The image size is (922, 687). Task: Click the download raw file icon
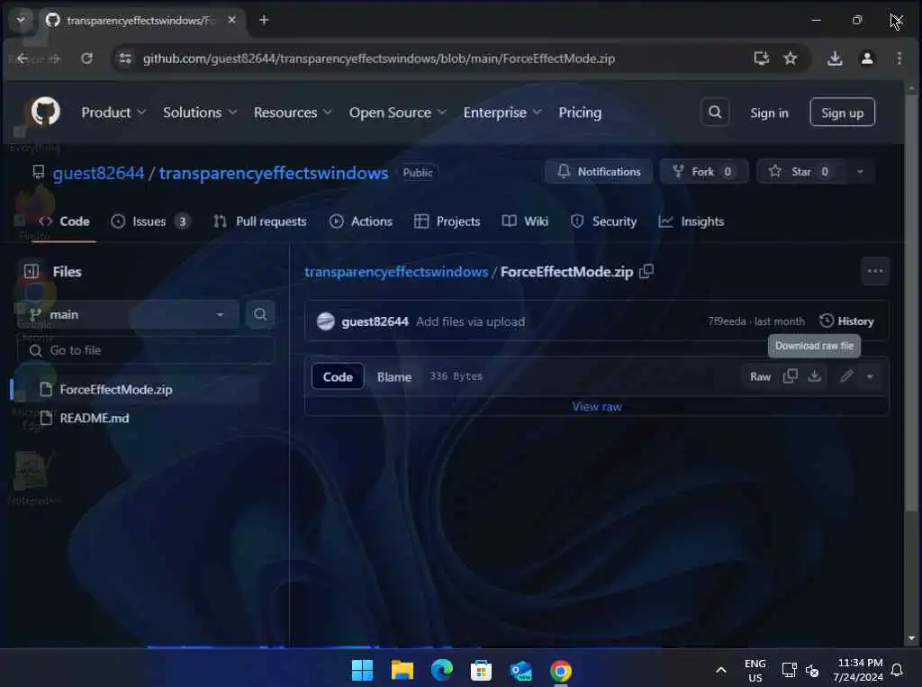[814, 375]
